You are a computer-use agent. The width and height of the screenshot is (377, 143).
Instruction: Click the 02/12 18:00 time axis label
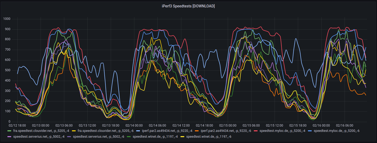(x=18, y=125)
